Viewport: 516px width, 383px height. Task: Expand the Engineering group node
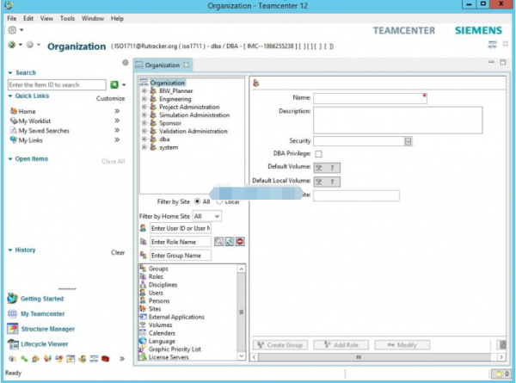tap(144, 99)
